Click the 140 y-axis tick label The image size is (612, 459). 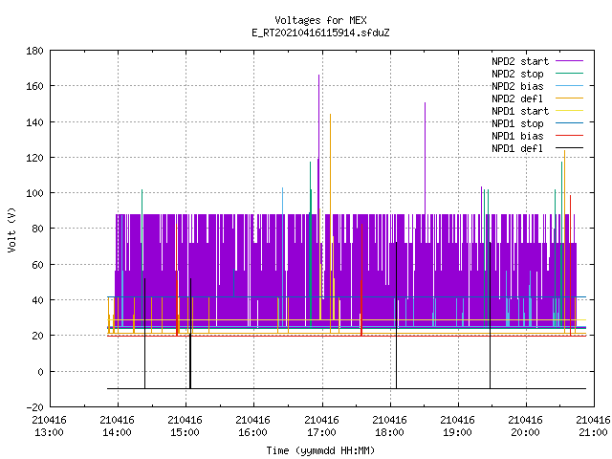(34, 122)
